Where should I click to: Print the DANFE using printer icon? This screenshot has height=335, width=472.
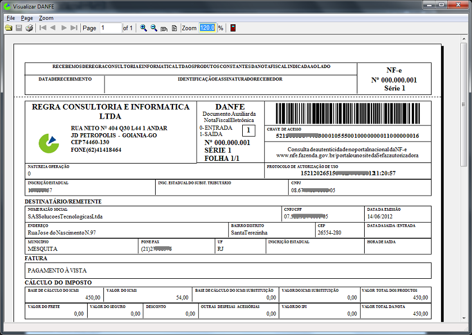point(29,28)
